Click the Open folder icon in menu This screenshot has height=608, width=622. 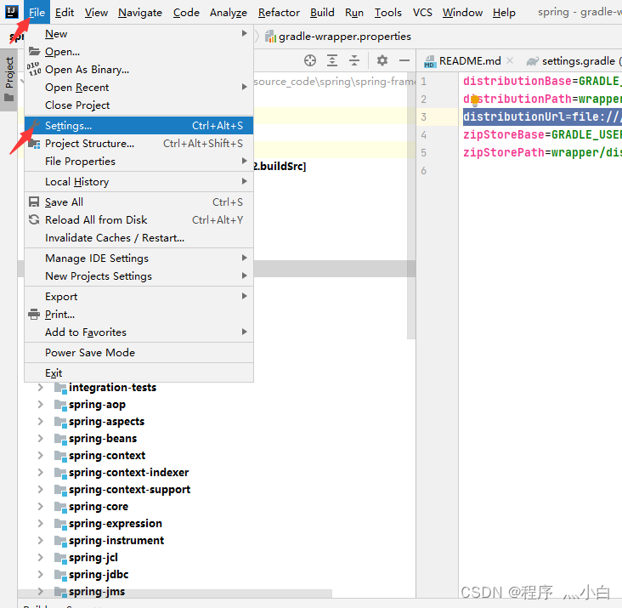(x=34, y=52)
